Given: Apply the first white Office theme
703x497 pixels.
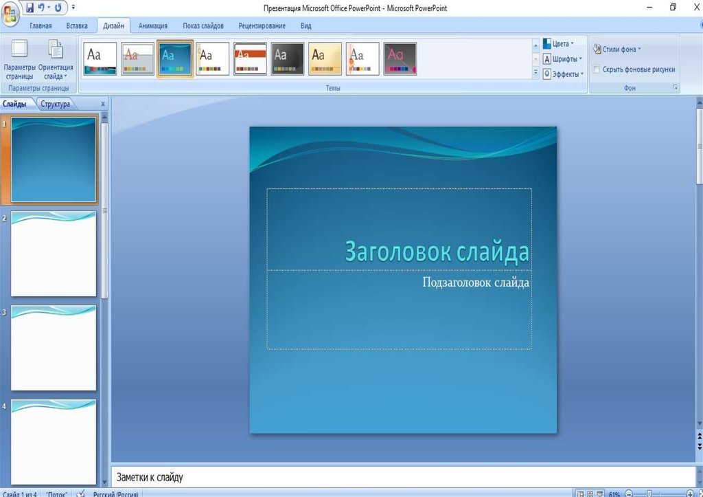Looking at the screenshot, I should point(100,59).
